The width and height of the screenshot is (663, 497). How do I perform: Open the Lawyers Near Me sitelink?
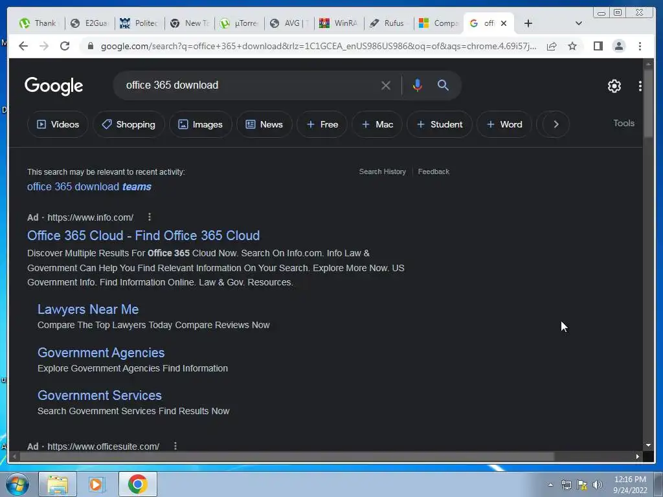point(88,309)
